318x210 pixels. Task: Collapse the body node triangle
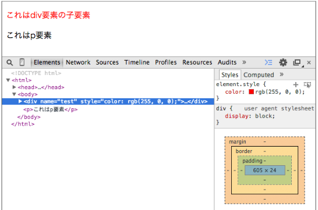(14, 94)
